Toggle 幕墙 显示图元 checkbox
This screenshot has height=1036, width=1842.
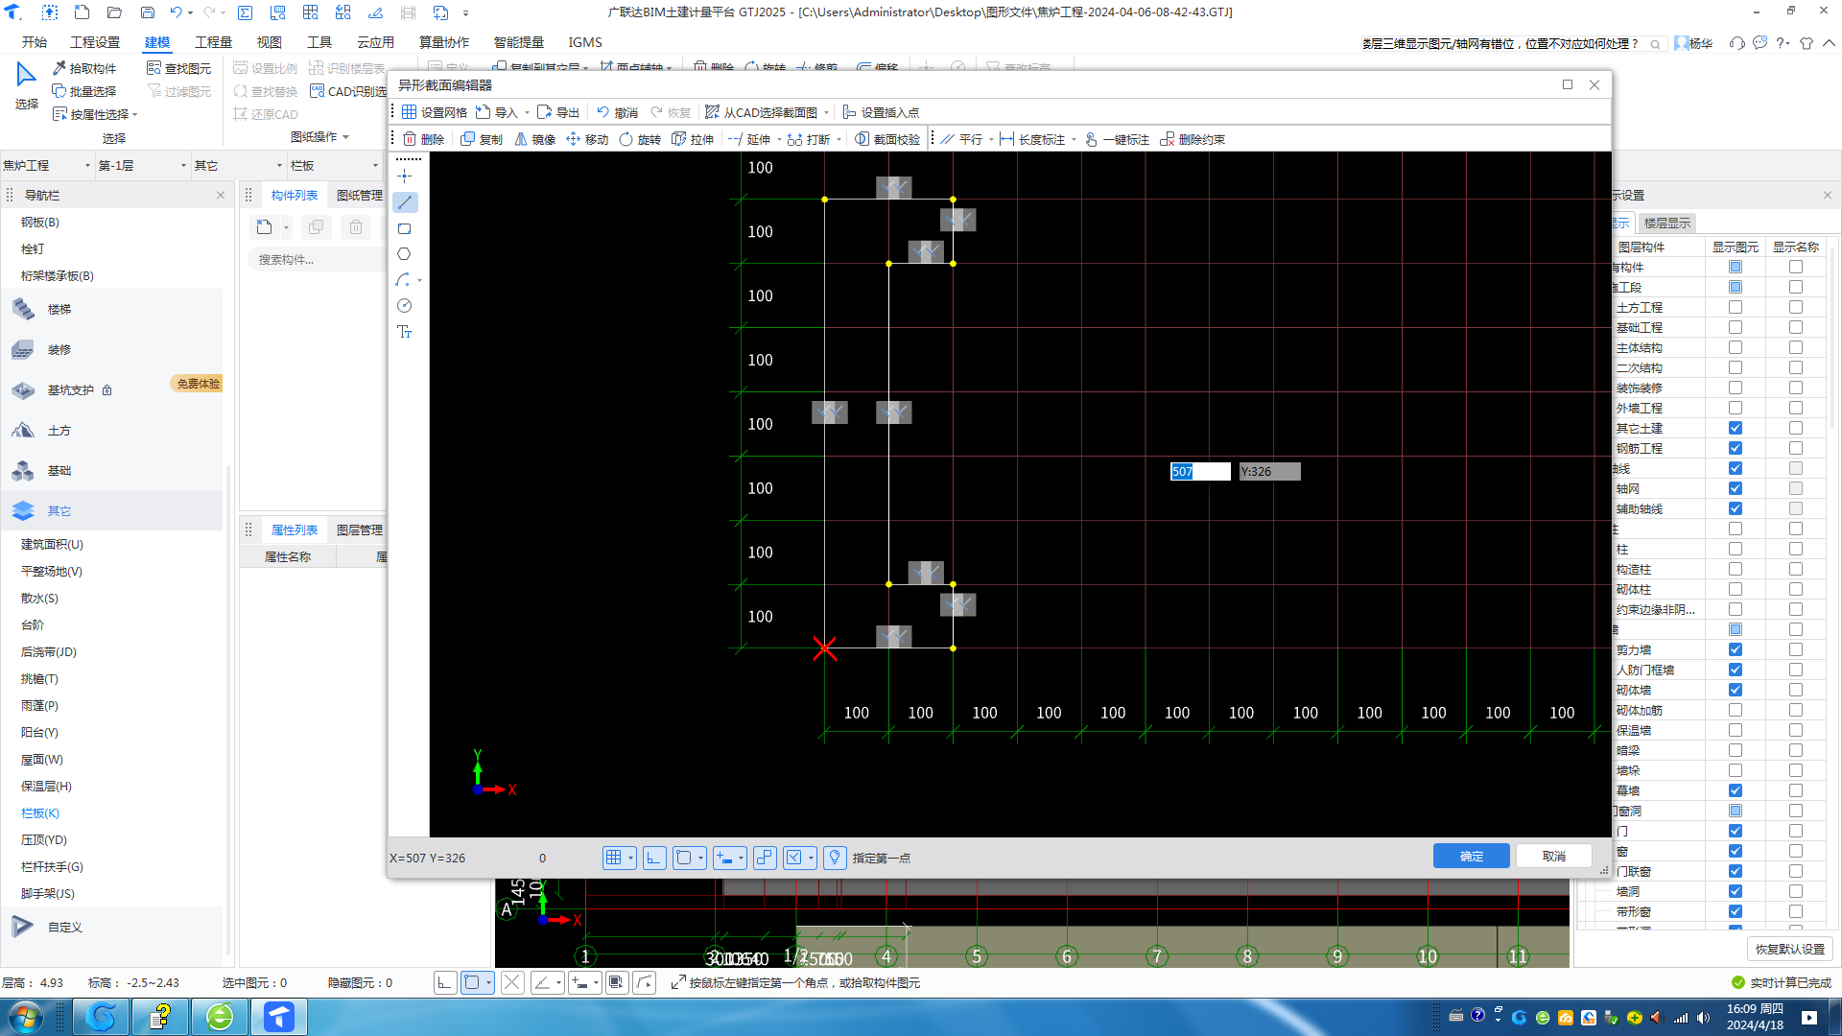click(1736, 790)
